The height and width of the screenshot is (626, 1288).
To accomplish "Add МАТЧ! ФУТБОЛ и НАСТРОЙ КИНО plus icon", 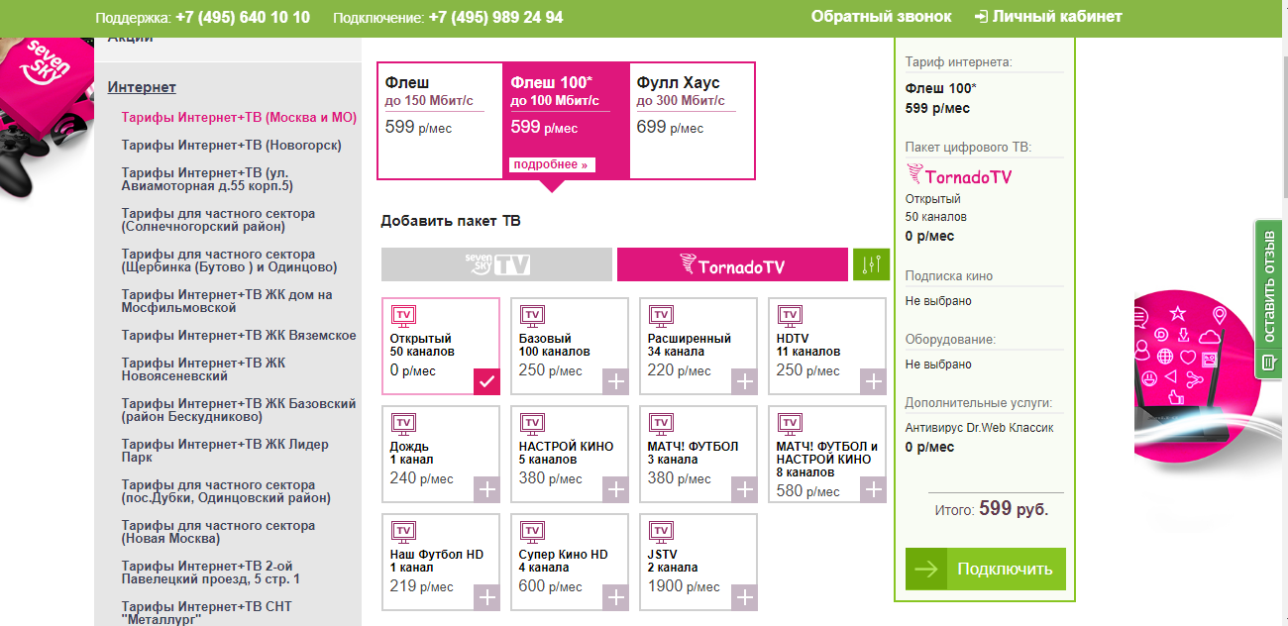I will [x=873, y=489].
